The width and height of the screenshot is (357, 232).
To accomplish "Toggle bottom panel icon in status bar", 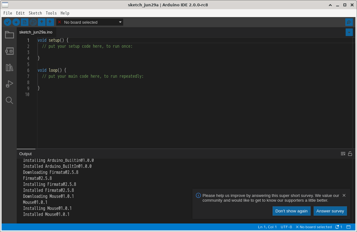I will pos(348,227).
